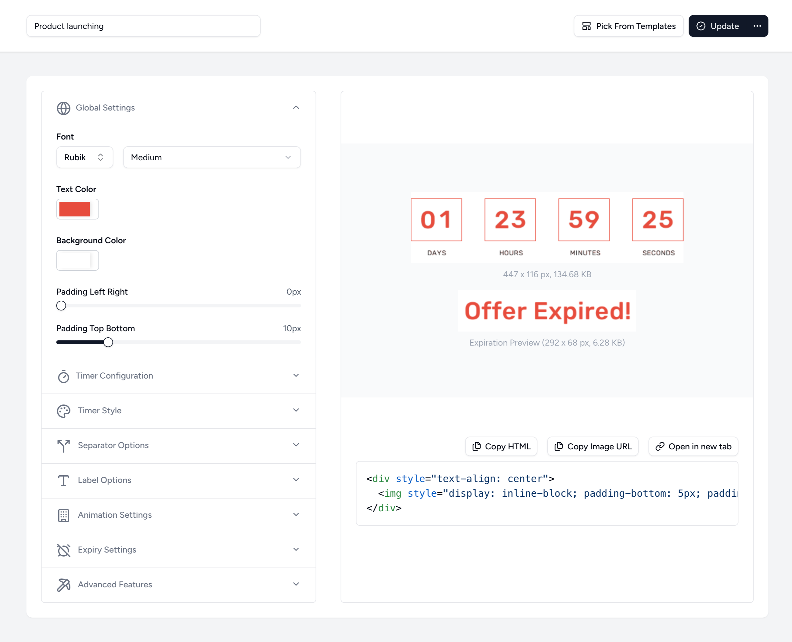Click the Global Settings globe icon
Image resolution: width=792 pixels, height=642 pixels.
(x=63, y=108)
